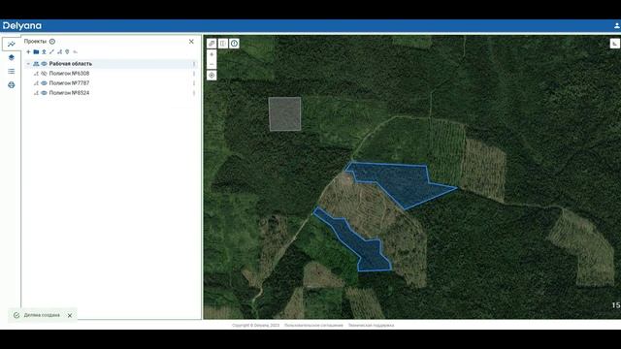
Task: Hide Полигон №8524 via eye icon
Action: [x=44, y=93]
